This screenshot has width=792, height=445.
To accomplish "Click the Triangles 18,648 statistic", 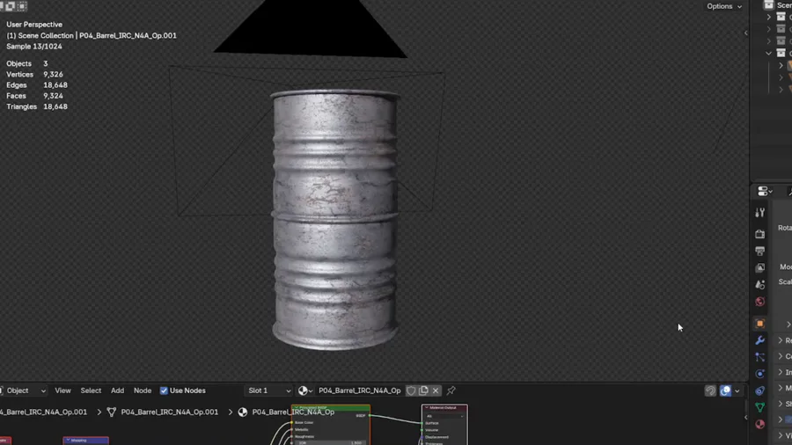I will click(36, 106).
